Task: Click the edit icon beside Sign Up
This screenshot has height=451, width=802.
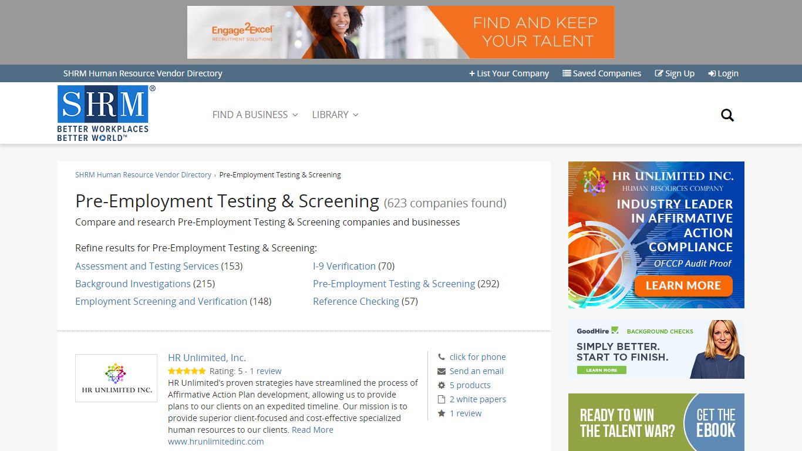Action: (x=659, y=73)
